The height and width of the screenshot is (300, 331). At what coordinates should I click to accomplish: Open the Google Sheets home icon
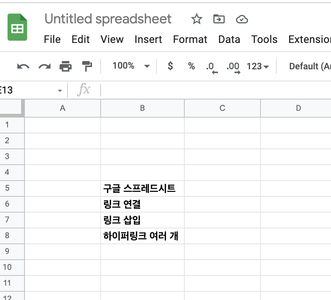(x=17, y=27)
